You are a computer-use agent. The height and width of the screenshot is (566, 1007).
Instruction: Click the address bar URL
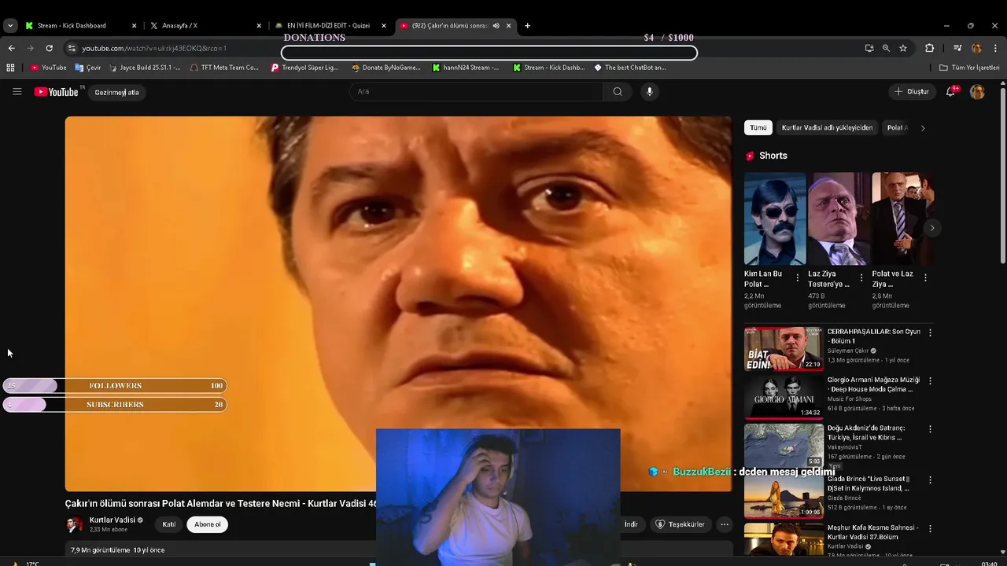coord(154,49)
